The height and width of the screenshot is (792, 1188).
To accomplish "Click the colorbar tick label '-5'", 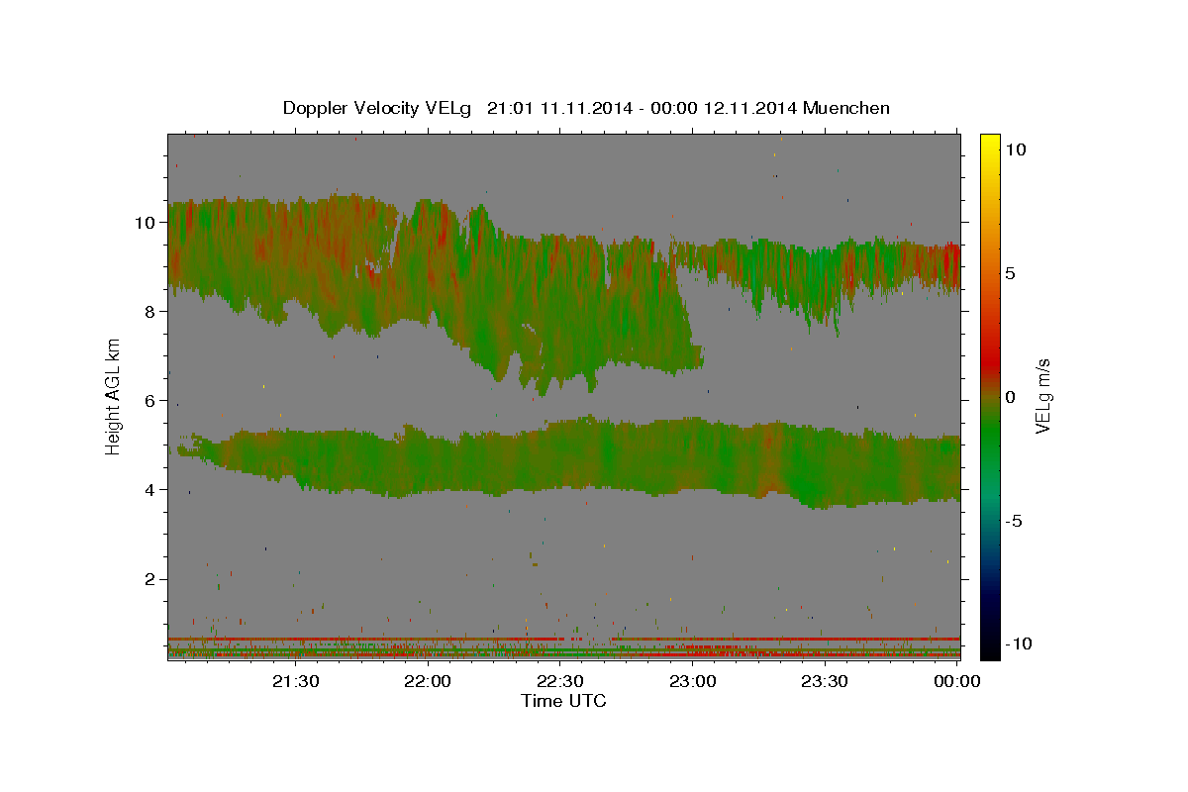I will click(1012, 521).
